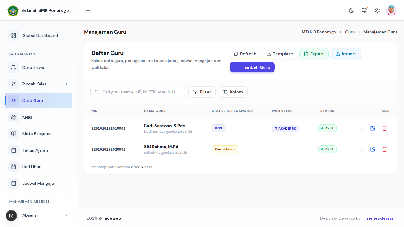Edit Budi Santoso row pencil icon
This screenshot has width=404, height=227.
pyautogui.click(x=373, y=128)
